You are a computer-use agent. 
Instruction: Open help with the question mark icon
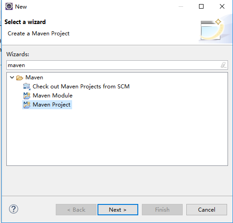pyautogui.click(x=14, y=209)
